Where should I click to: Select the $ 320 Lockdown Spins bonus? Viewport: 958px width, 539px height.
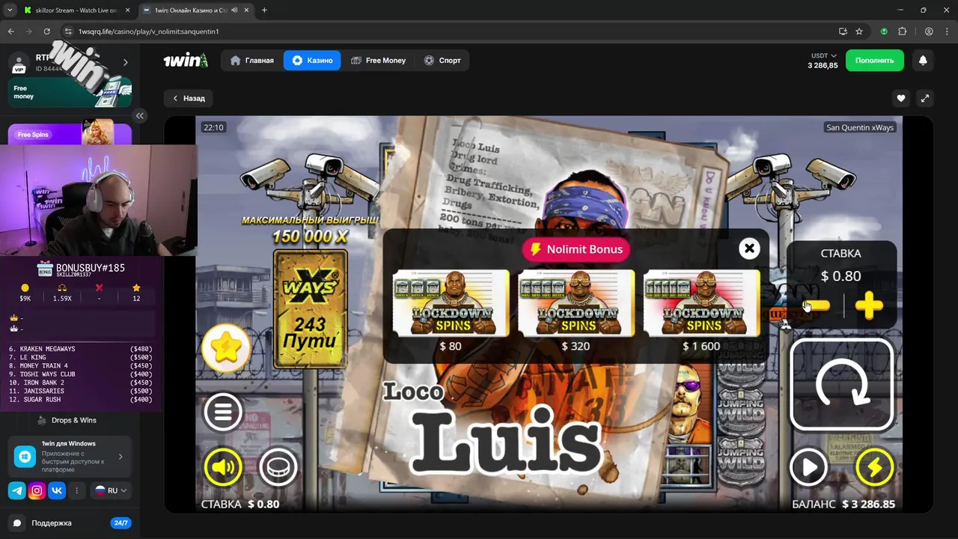coord(576,303)
